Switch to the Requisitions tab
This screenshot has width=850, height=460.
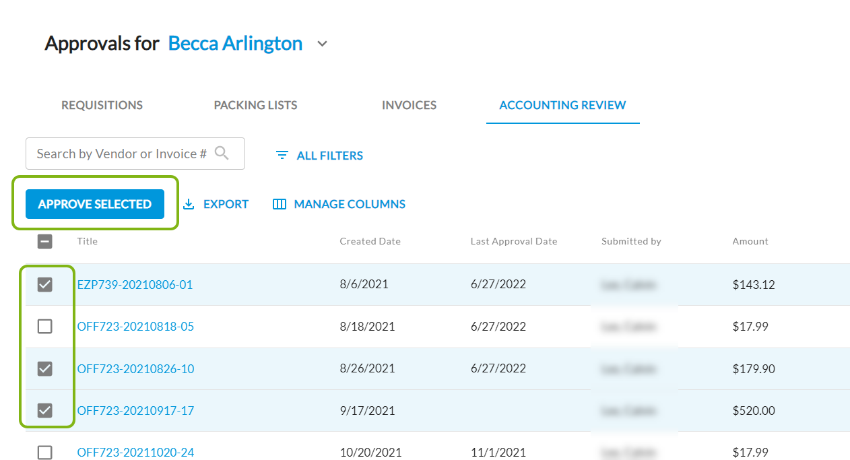click(x=102, y=105)
